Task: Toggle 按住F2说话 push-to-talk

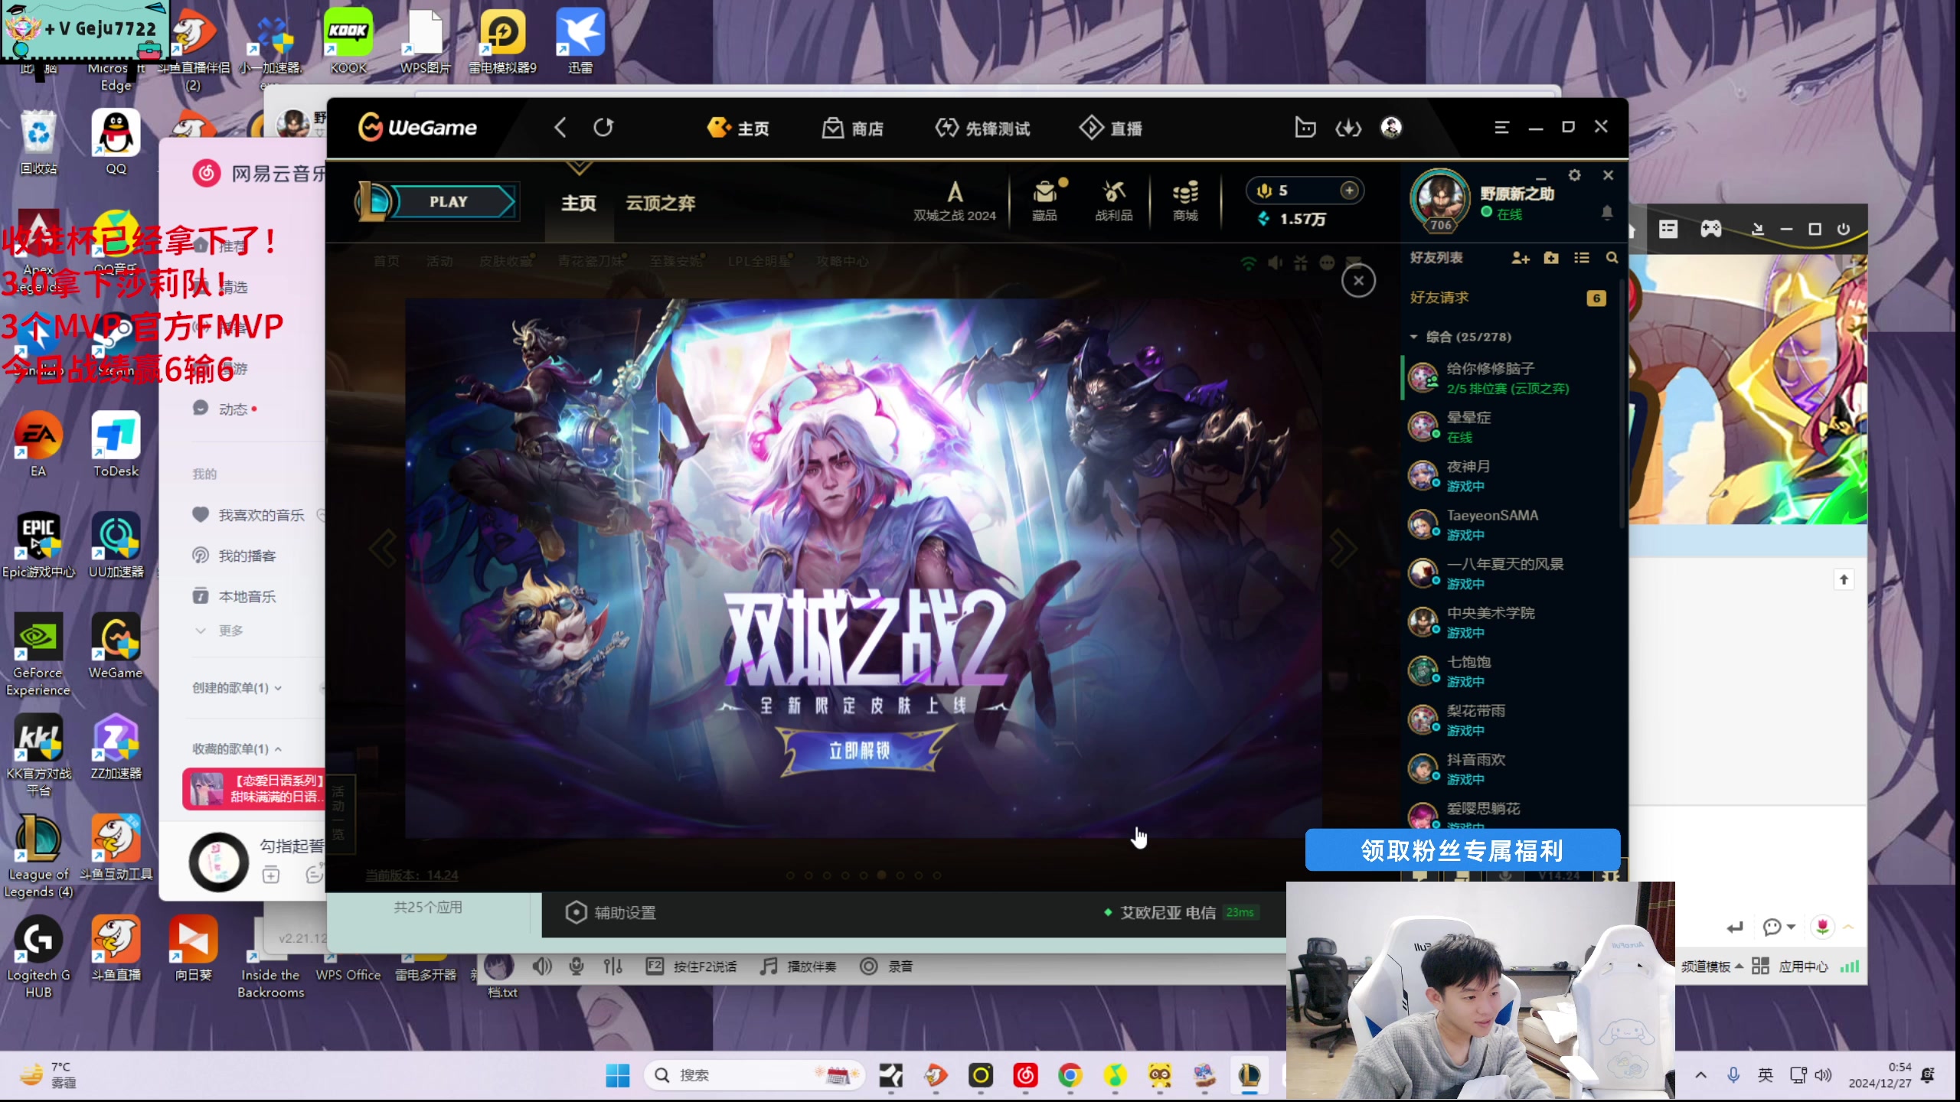Action: tap(691, 967)
